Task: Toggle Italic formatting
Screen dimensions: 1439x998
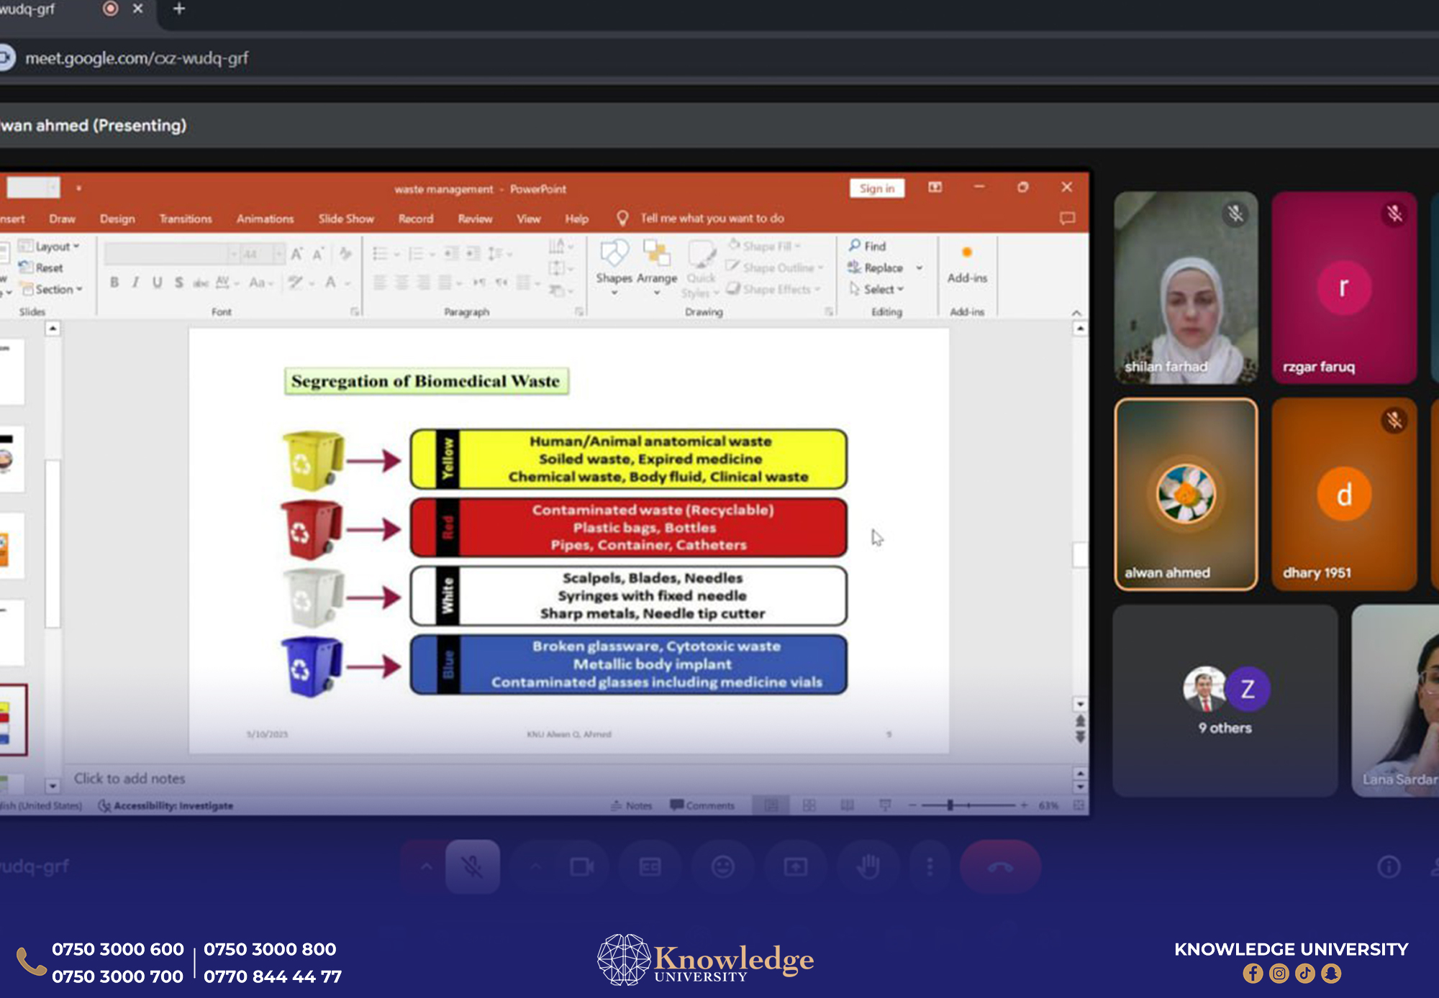Action: coord(135,283)
